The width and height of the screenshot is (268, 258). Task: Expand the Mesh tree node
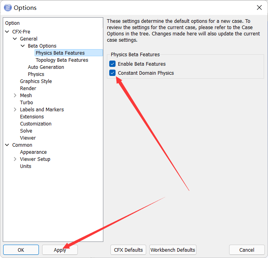coord(15,95)
